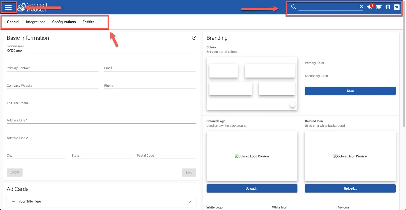This screenshot has height=210, width=406.
Task: Click the Primary Color field
Action: (350, 63)
